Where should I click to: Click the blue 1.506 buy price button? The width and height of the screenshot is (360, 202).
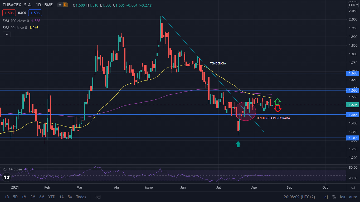35,13
